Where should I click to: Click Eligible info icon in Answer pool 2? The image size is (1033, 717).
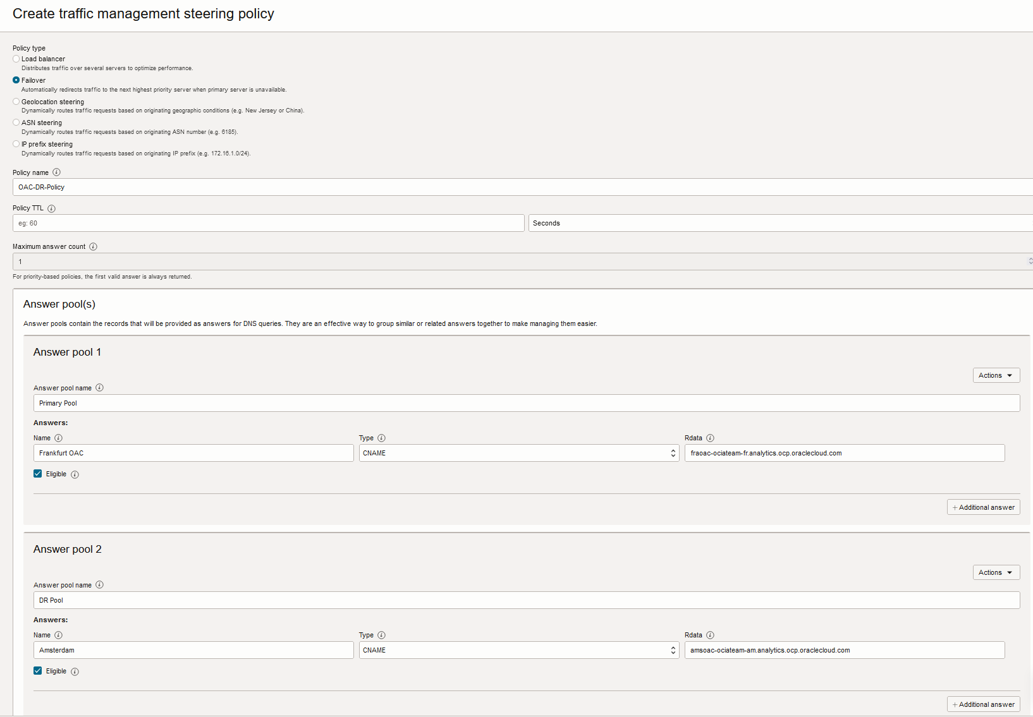[x=75, y=672]
